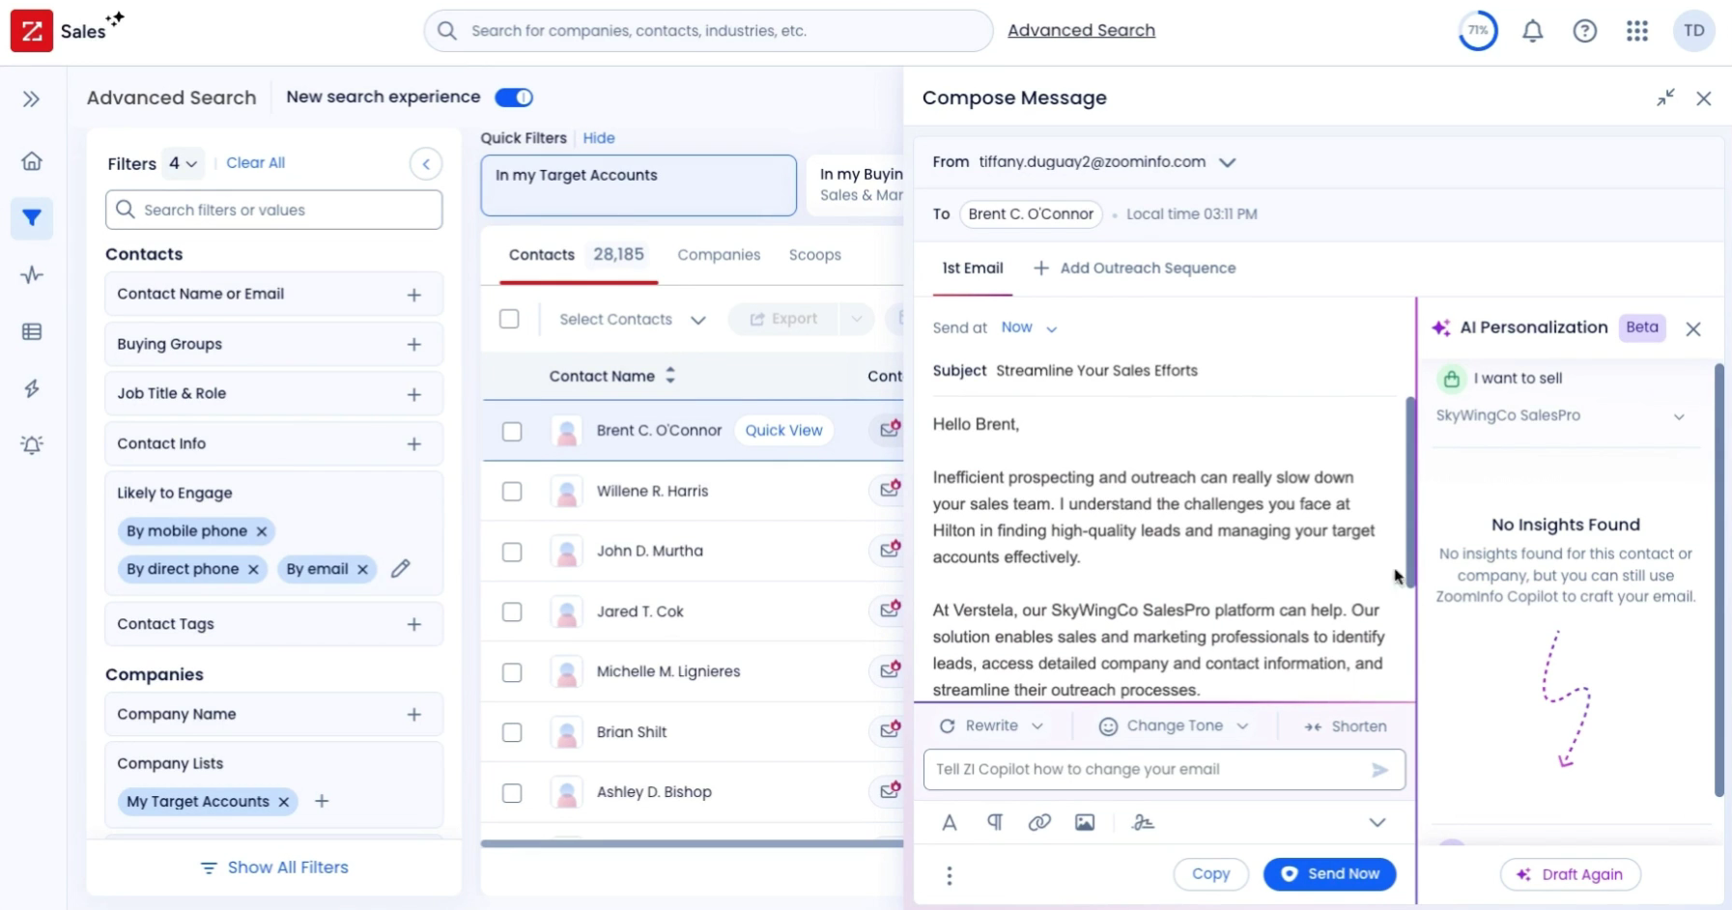Open text formatting options in composer
This screenshot has height=910, width=1732.
[x=950, y=823]
